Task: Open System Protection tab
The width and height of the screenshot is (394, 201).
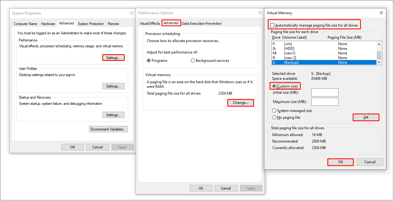Action: pyautogui.click(x=91, y=24)
